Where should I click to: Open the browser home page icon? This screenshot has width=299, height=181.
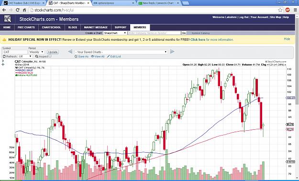[24, 10]
